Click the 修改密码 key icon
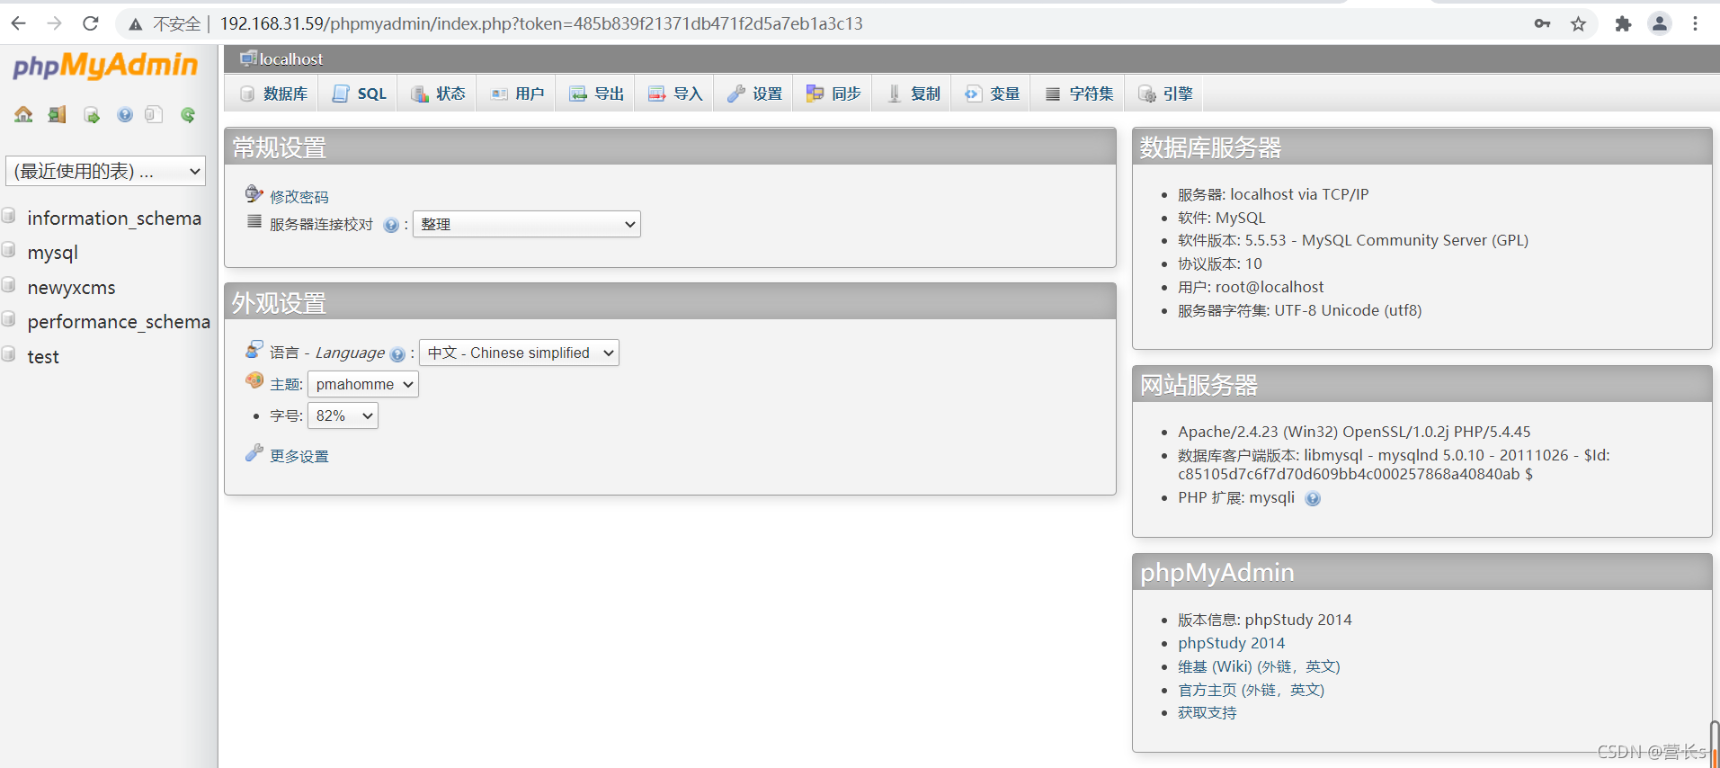 tap(254, 193)
